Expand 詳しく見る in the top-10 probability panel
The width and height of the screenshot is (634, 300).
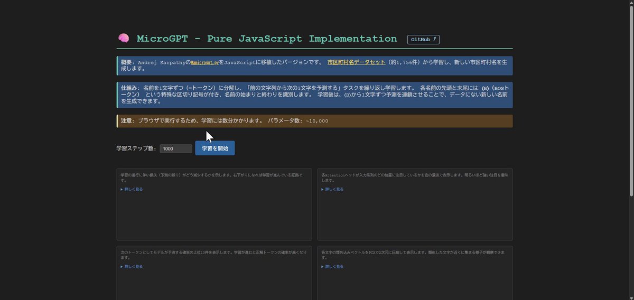point(132,267)
